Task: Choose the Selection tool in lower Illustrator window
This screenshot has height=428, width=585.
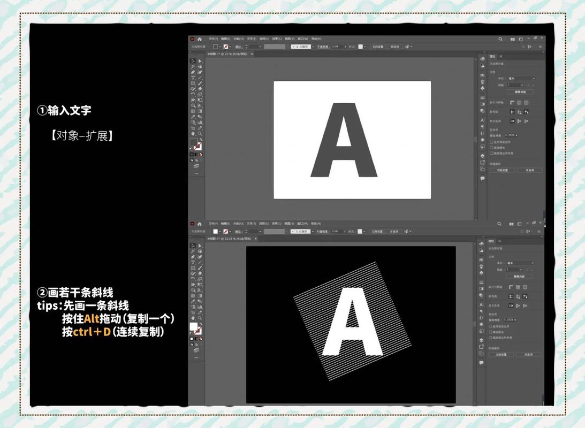Action: [x=193, y=246]
